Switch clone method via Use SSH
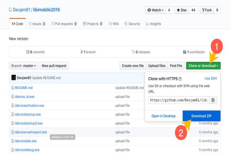Viewport: 231px width, 154px height. [x=211, y=79]
